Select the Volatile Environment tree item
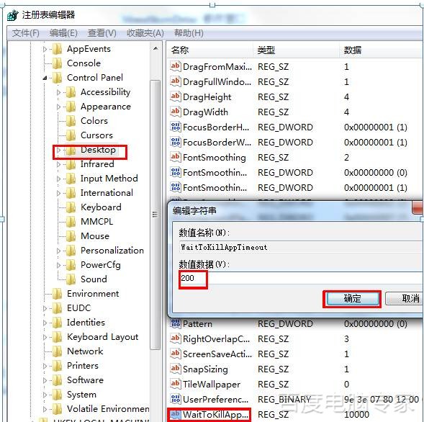Screen dimensions: 424x422 (108, 409)
